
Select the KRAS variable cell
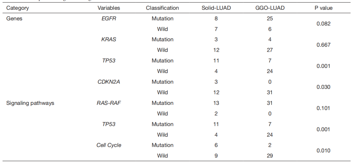point(109,40)
